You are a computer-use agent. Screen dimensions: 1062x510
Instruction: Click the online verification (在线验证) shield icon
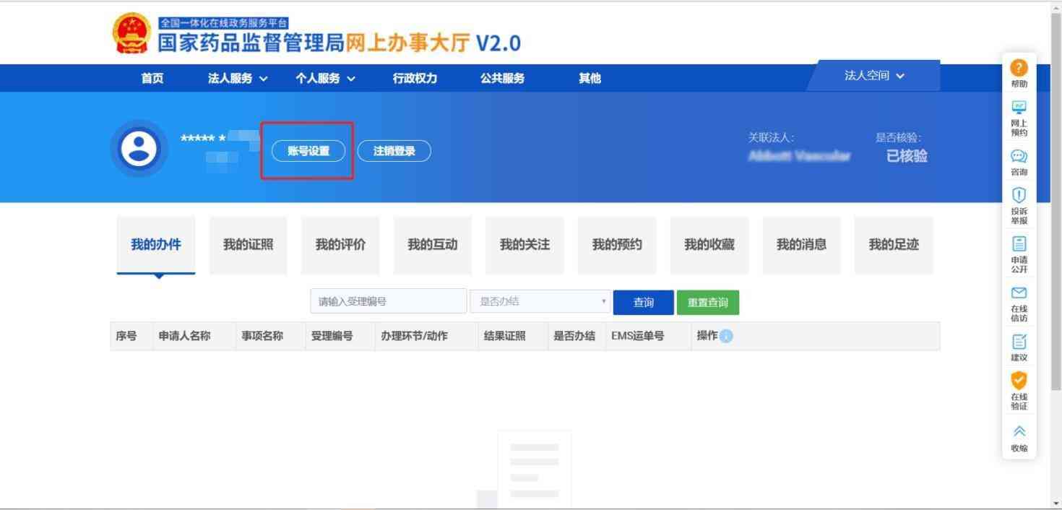pos(1019,381)
